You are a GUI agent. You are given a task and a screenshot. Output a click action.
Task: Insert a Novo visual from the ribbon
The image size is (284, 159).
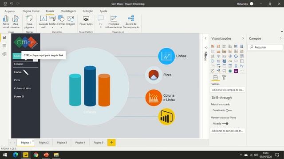click(6, 22)
